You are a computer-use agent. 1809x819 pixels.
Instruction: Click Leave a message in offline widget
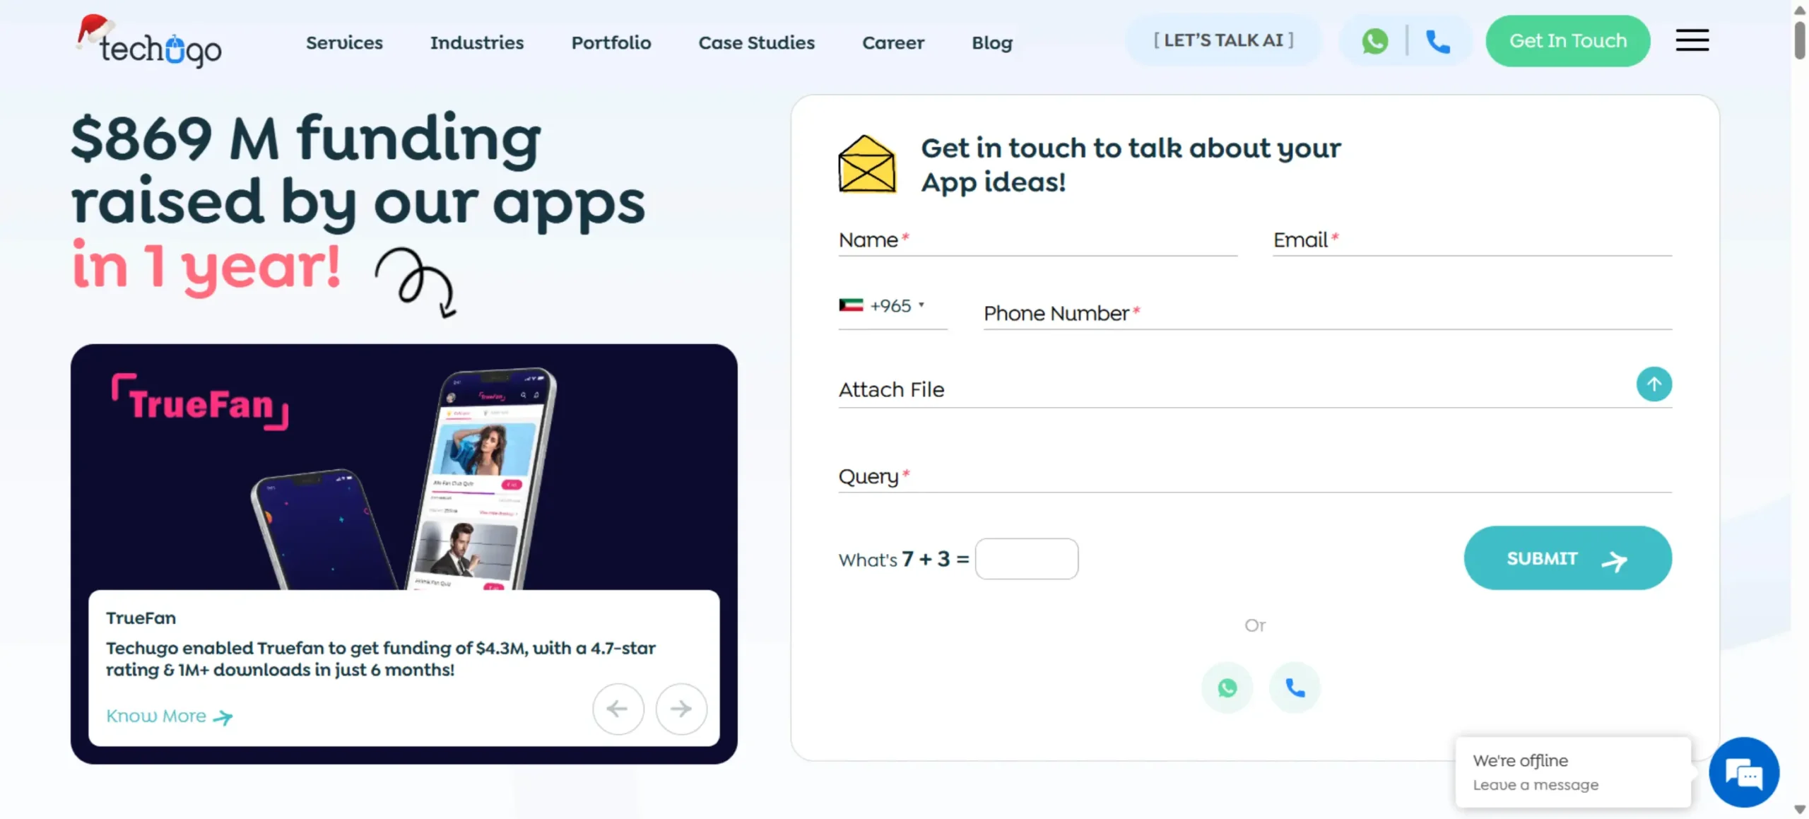pyautogui.click(x=1536, y=784)
